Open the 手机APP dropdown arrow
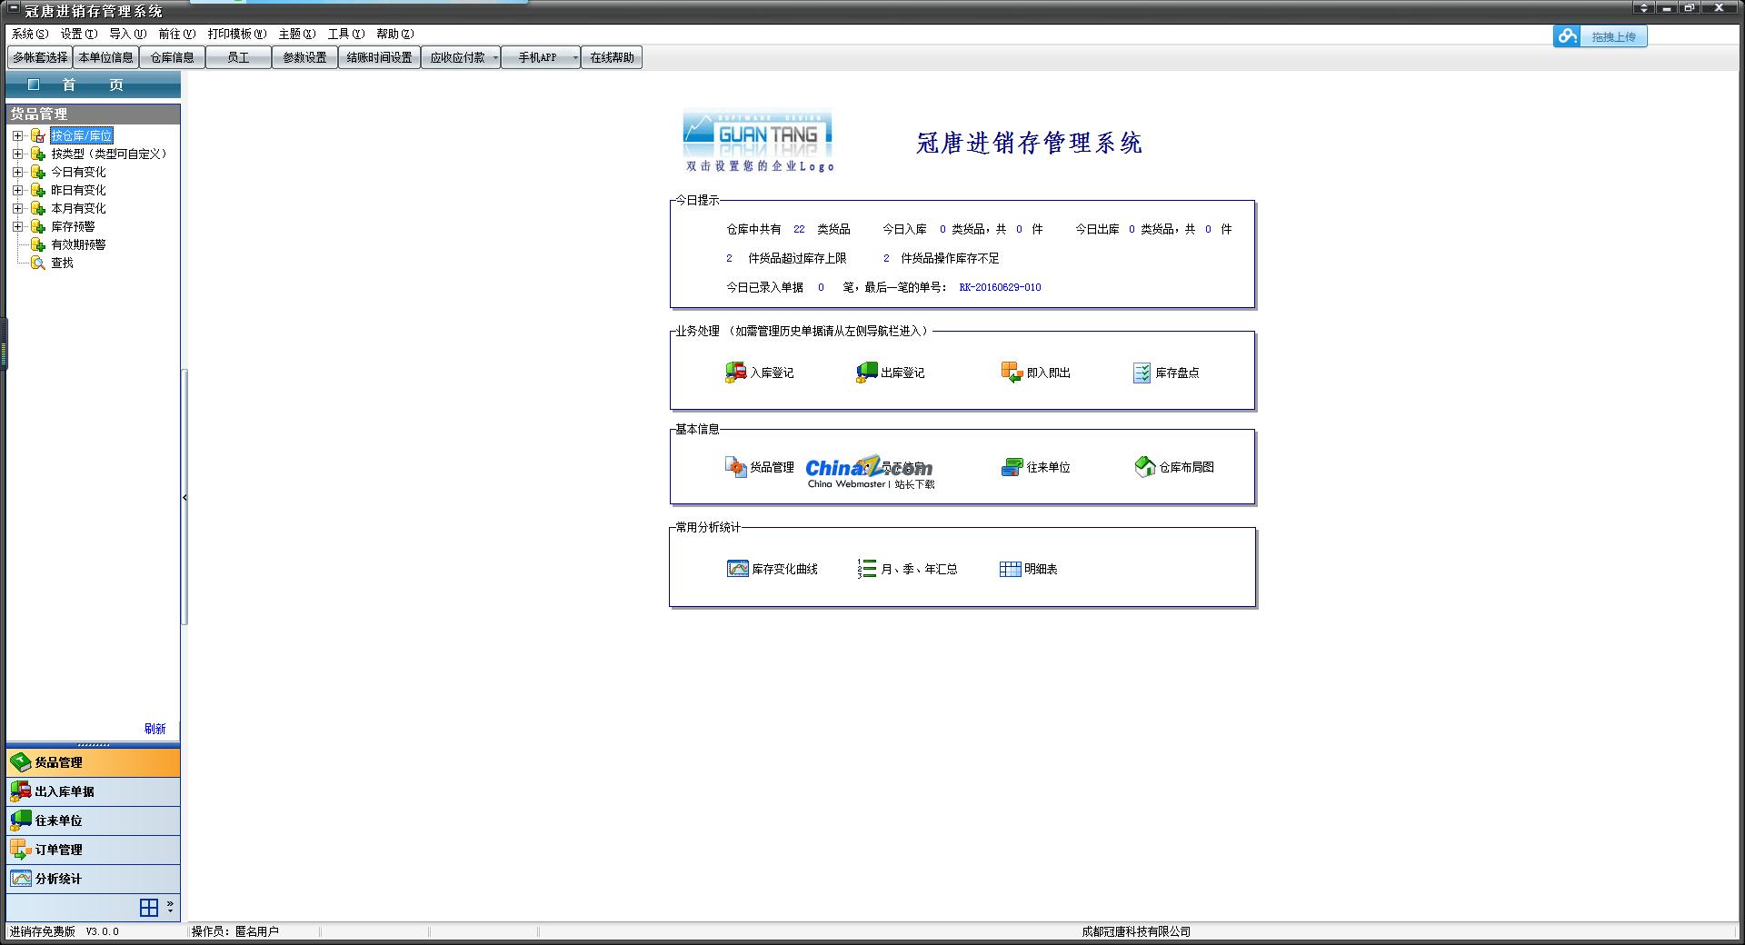The image size is (1745, 945). pyautogui.click(x=574, y=57)
